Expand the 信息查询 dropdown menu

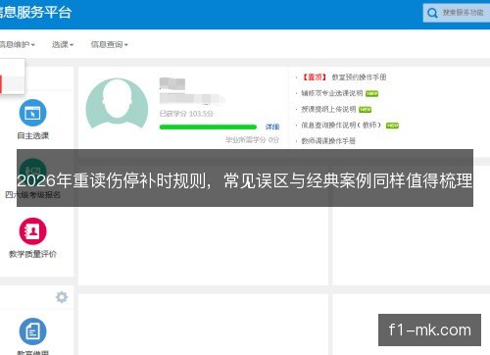click(x=109, y=44)
